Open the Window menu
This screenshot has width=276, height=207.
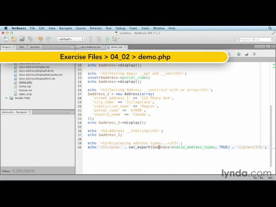tap(159, 28)
